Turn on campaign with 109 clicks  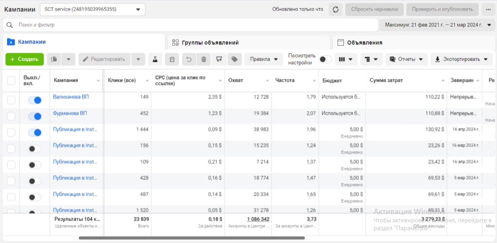[35, 165]
